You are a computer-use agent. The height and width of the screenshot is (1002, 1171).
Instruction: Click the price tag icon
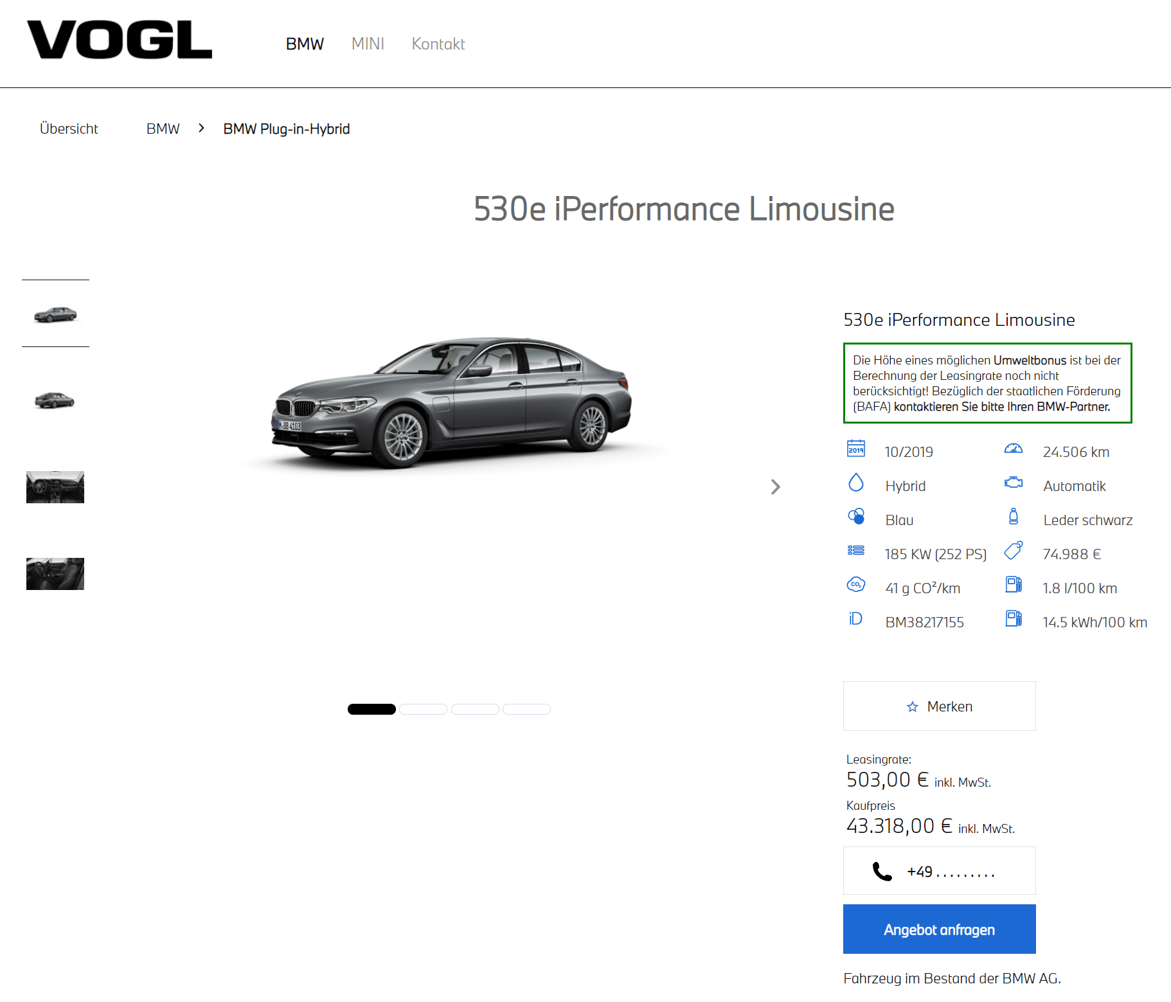[x=1014, y=550]
